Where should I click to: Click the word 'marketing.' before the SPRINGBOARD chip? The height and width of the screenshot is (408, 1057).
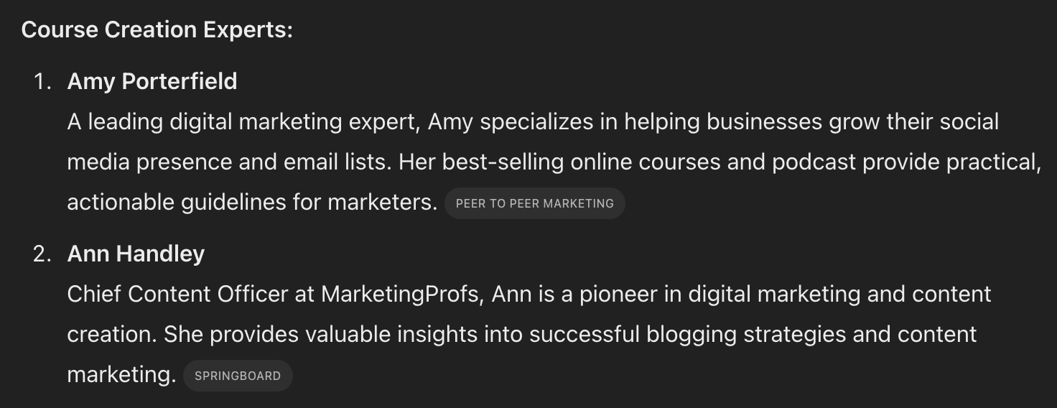[121, 374]
